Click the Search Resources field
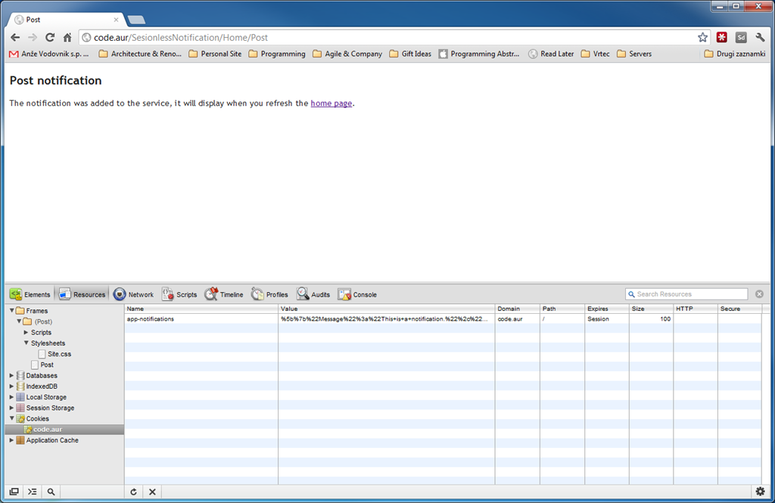Viewport: 775px width, 503px height. pyautogui.click(x=686, y=294)
